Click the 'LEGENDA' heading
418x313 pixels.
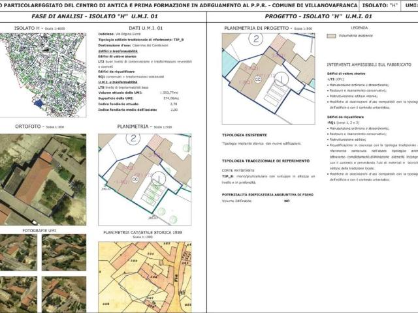(359, 27)
